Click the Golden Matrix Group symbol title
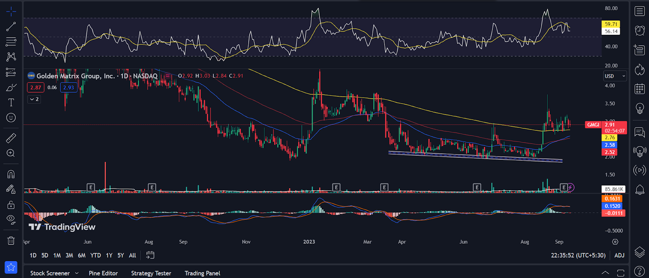 click(x=97, y=76)
